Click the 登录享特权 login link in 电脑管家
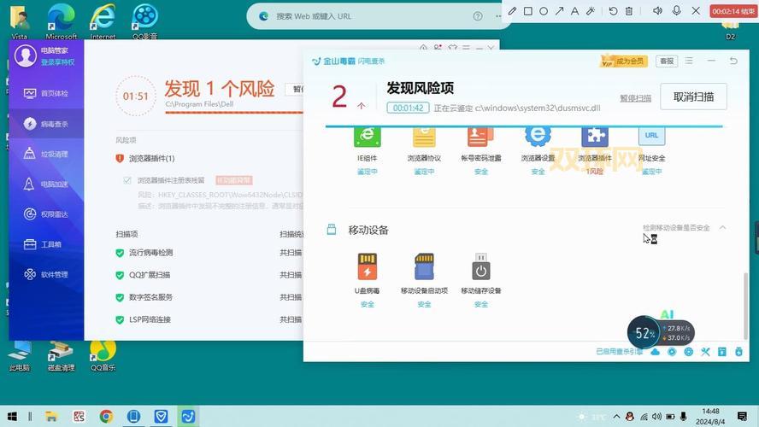Screen dimensions: 759x427 (x=57, y=62)
